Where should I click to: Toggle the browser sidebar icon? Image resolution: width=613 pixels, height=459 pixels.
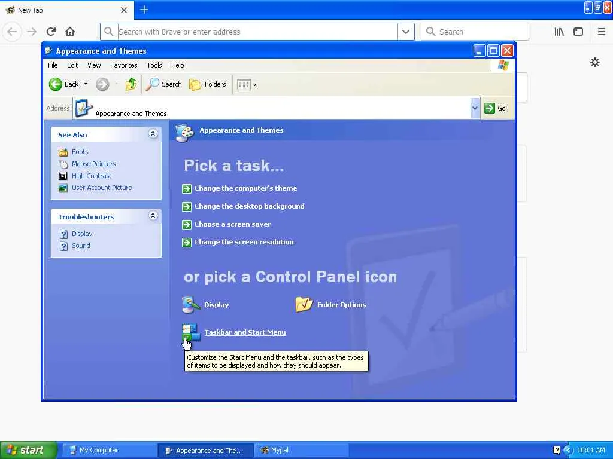578,32
